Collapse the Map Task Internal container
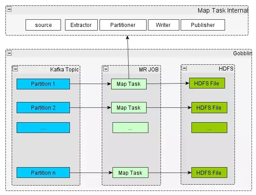 click(9, 9)
